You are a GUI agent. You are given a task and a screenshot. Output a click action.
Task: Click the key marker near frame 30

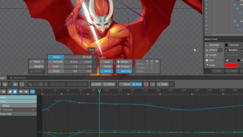pos(61,94)
